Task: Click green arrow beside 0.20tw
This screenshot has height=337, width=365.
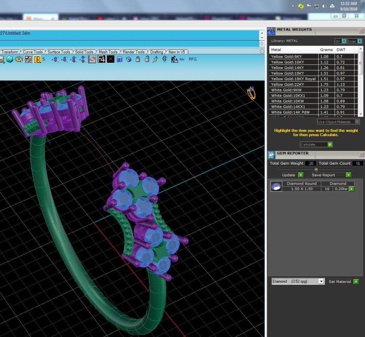Action: pos(351,189)
